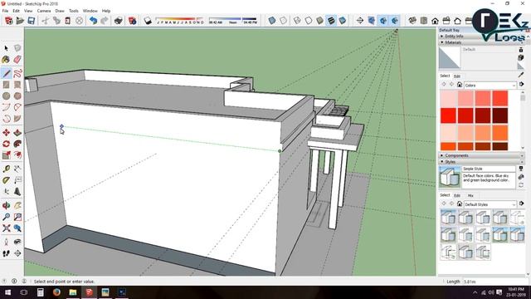The image size is (531, 299).
Task: Enable Monochrome face style
Action: point(343,21)
